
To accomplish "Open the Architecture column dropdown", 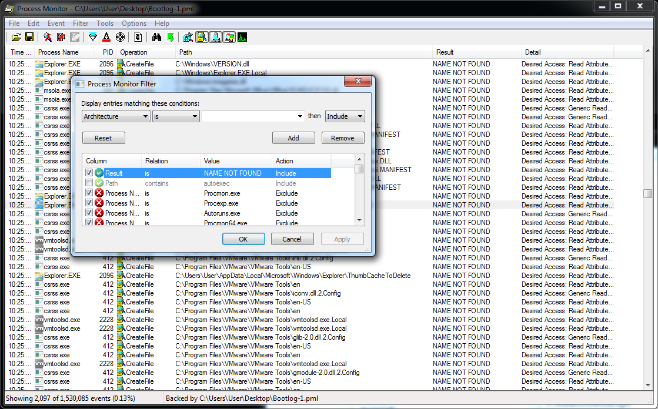I will [146, 116].
